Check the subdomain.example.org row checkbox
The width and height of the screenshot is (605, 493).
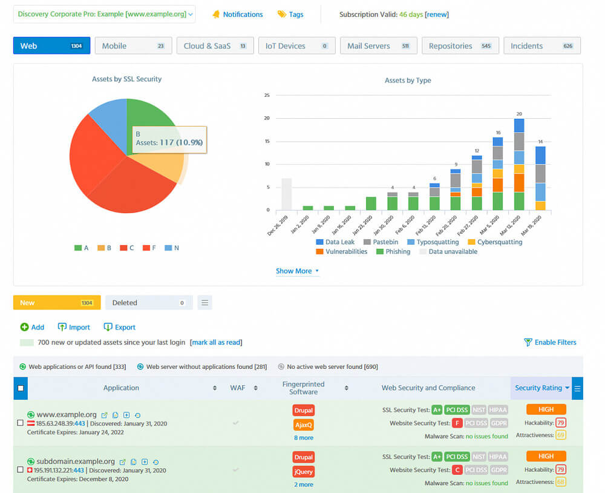[x=20, y=469]
